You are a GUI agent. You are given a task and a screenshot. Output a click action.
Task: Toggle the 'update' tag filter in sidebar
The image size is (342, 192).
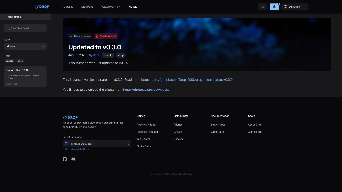10,61
